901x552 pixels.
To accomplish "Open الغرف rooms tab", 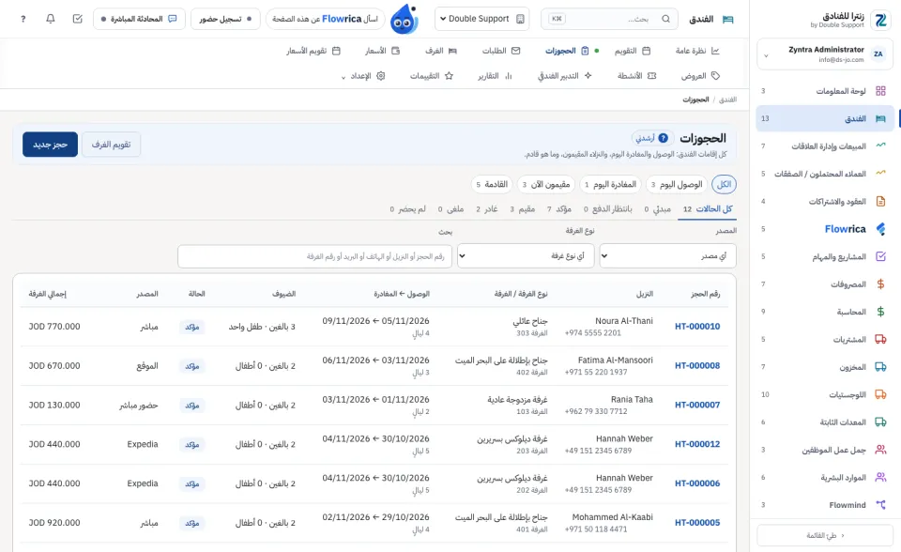I will click(441, 51).
